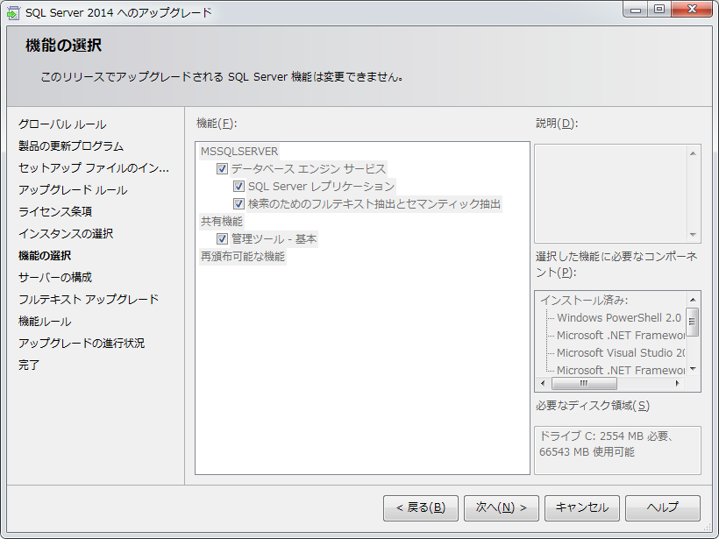Click the 次へ(N) > button
The image size is (719, 539).
coord(501,507)
